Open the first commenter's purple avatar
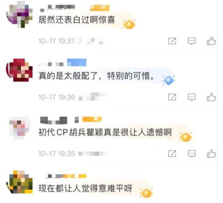 [19, 15]
